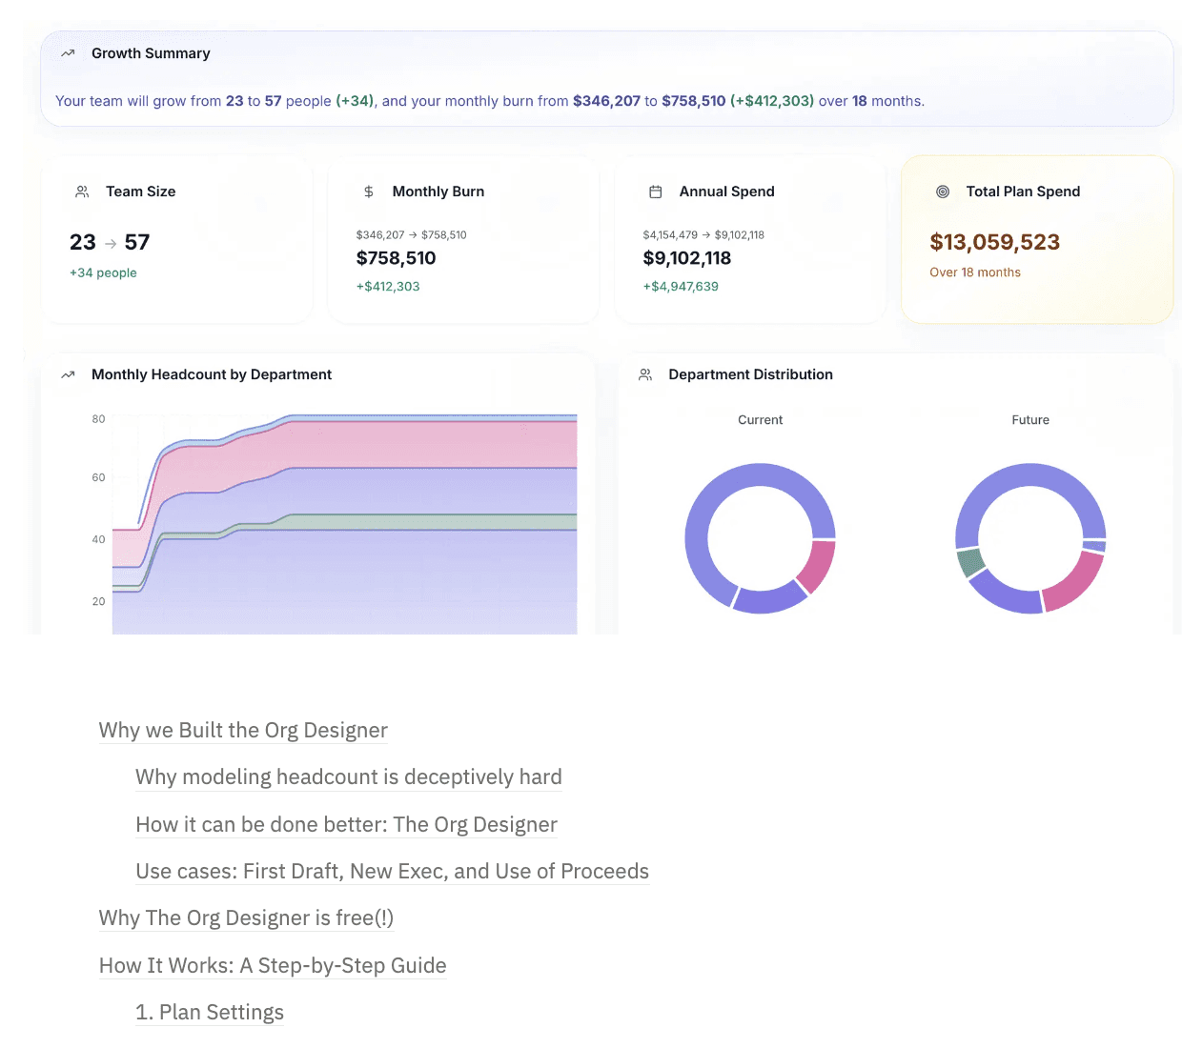1182x1048 pixels.
Task: Click the $13,059,523 total plan spend value
Action: [994, 242]
